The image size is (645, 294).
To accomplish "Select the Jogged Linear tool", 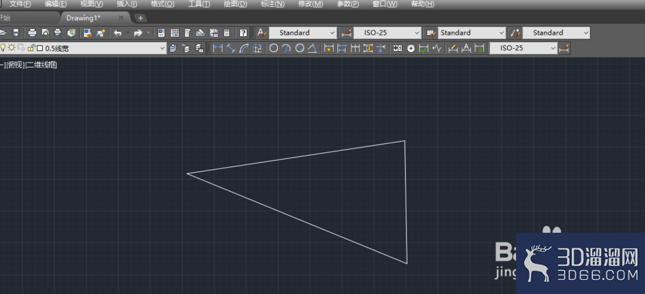I will (437, 48).
